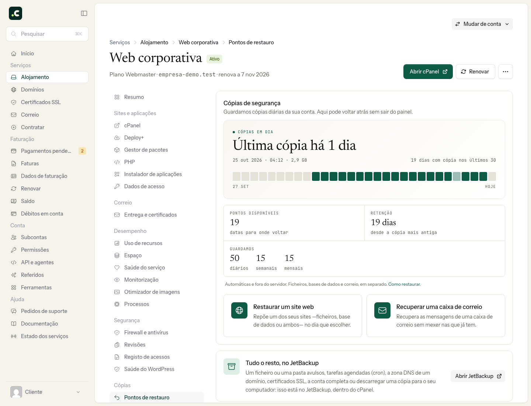Click the Abrir cPanel button
531x406 pixels.
click(428, 72)
